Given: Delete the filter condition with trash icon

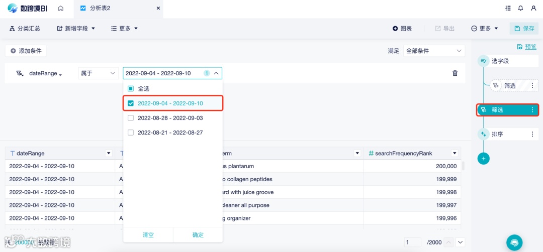Looking at the screenshot, I should pos(455,73).
